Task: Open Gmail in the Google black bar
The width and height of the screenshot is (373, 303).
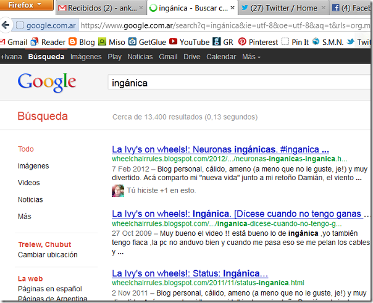Action: [x=168, y=57]
